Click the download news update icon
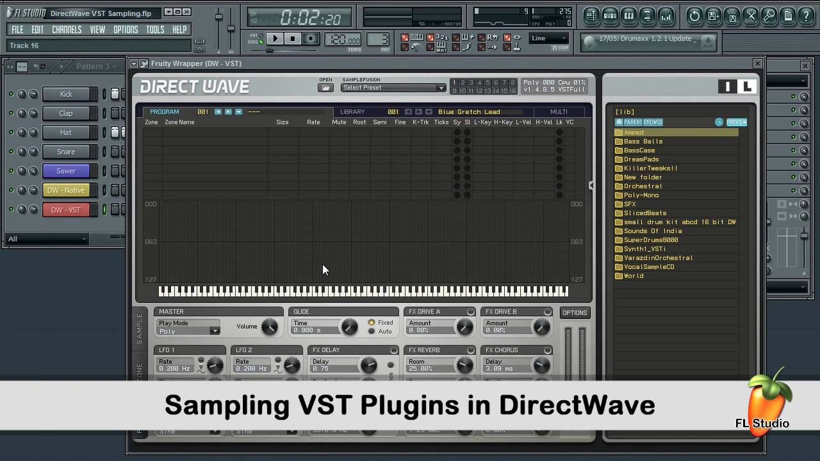 (x=708, y=42)
